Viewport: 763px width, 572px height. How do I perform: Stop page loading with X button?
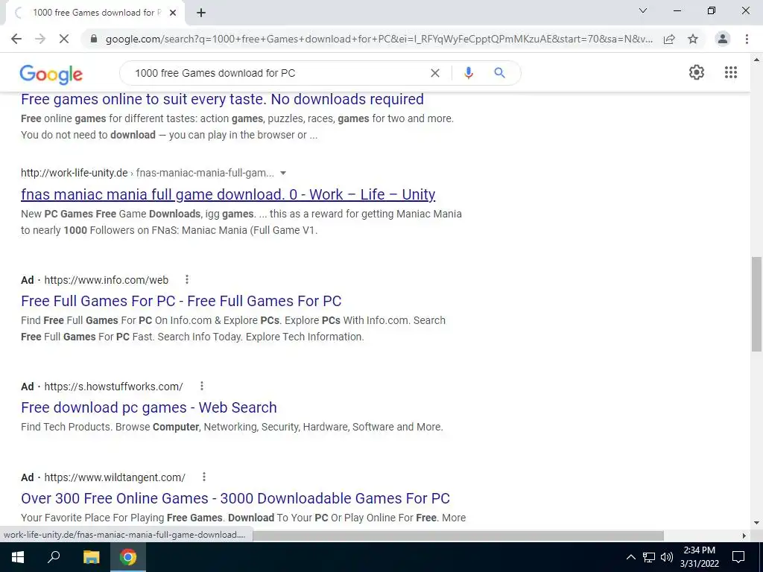click(x=64, y=39)
